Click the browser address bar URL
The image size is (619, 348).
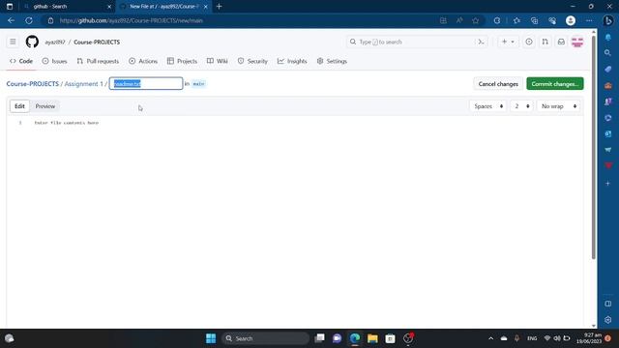click(132, 20)
